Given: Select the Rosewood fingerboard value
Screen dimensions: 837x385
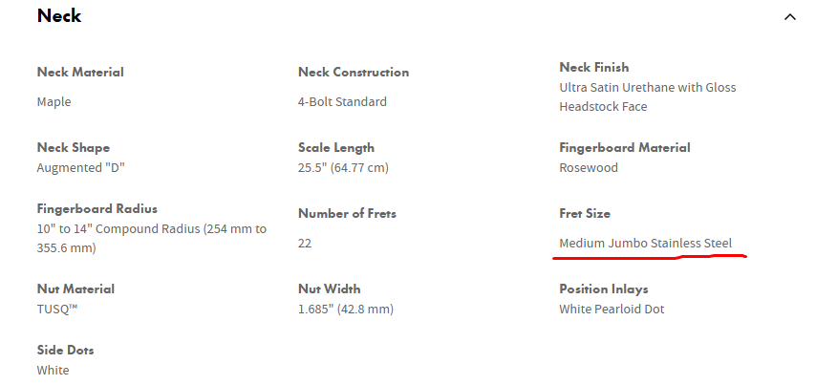Looking at the screenshot, I should click(589, 167).
